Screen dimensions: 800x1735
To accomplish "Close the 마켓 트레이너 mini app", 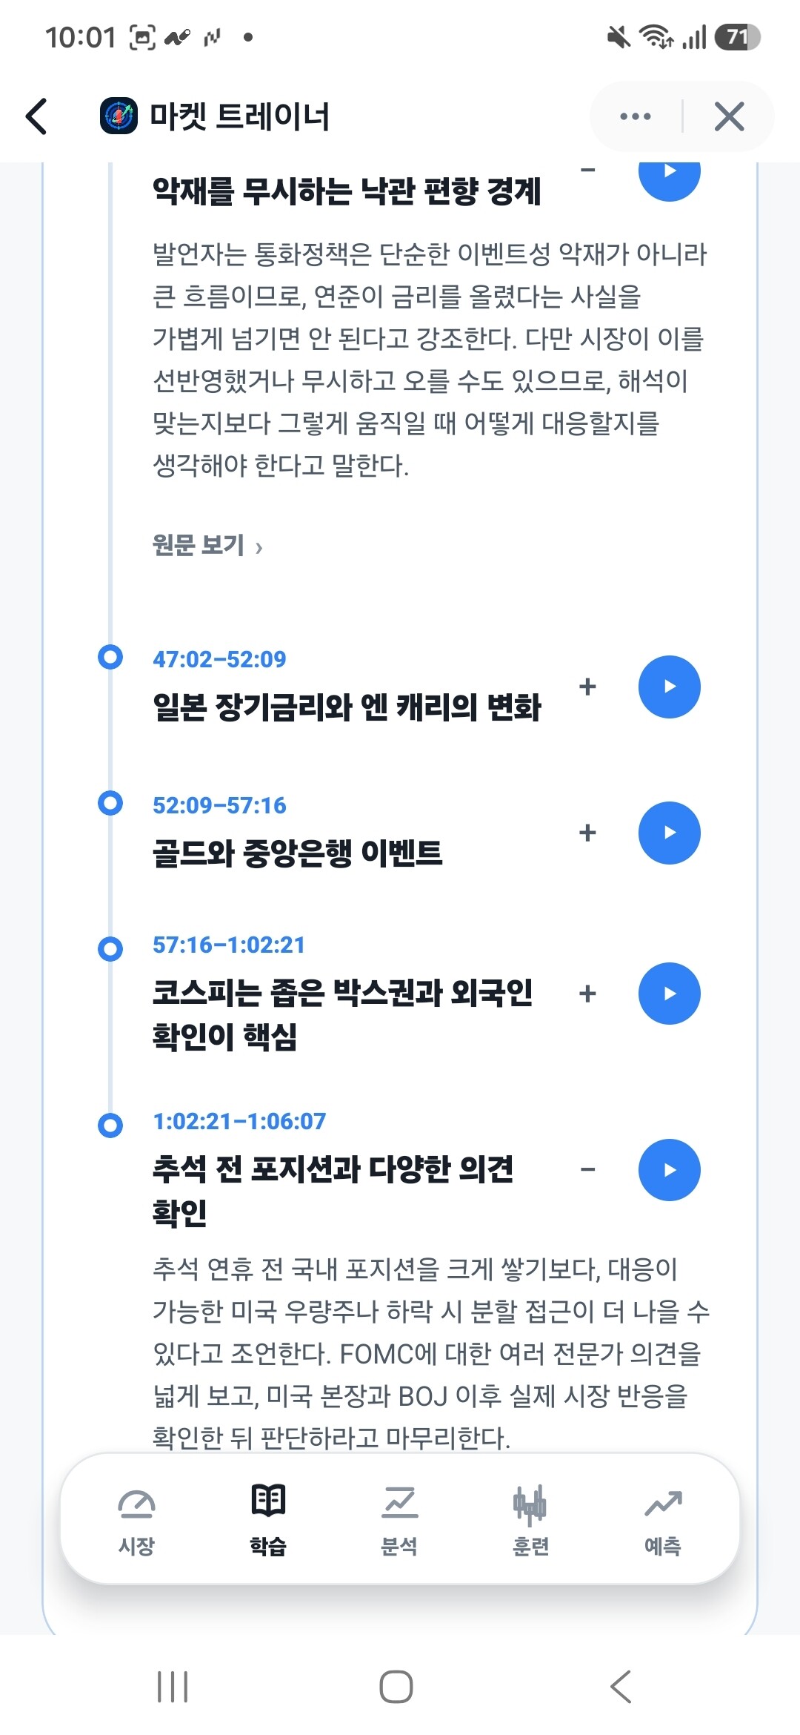I will point(729,116).
